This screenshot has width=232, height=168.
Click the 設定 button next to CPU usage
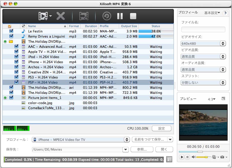tap(161, 128)
